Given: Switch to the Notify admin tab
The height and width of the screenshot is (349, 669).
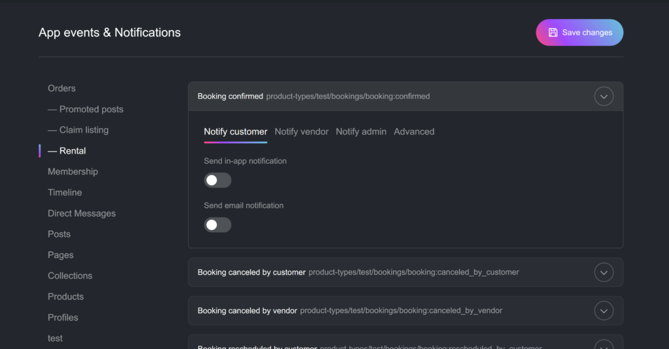Looking at the screenshot, I should point(361,131).
